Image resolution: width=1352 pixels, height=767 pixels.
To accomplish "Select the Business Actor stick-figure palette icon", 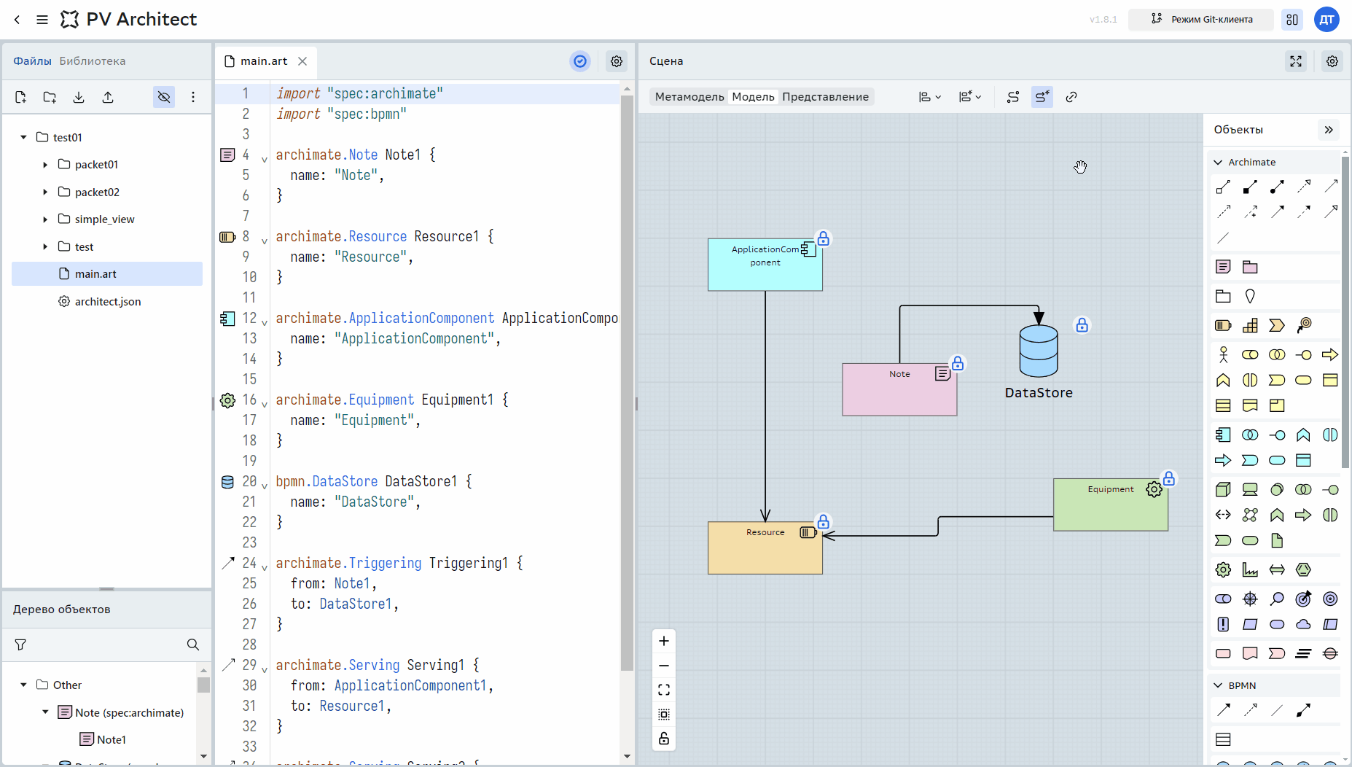I will point(1223,354).
